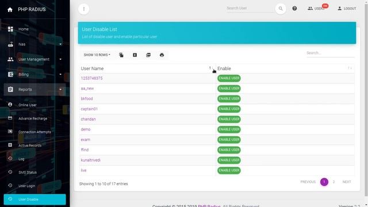Enable user 1253748375
Image resolution: width=368 pixels, height=207 pixels.
click(229, 78)
